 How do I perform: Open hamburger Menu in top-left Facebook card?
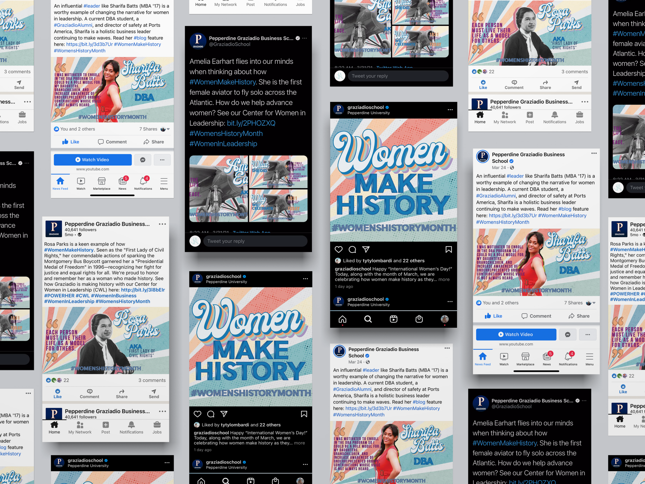164,184
